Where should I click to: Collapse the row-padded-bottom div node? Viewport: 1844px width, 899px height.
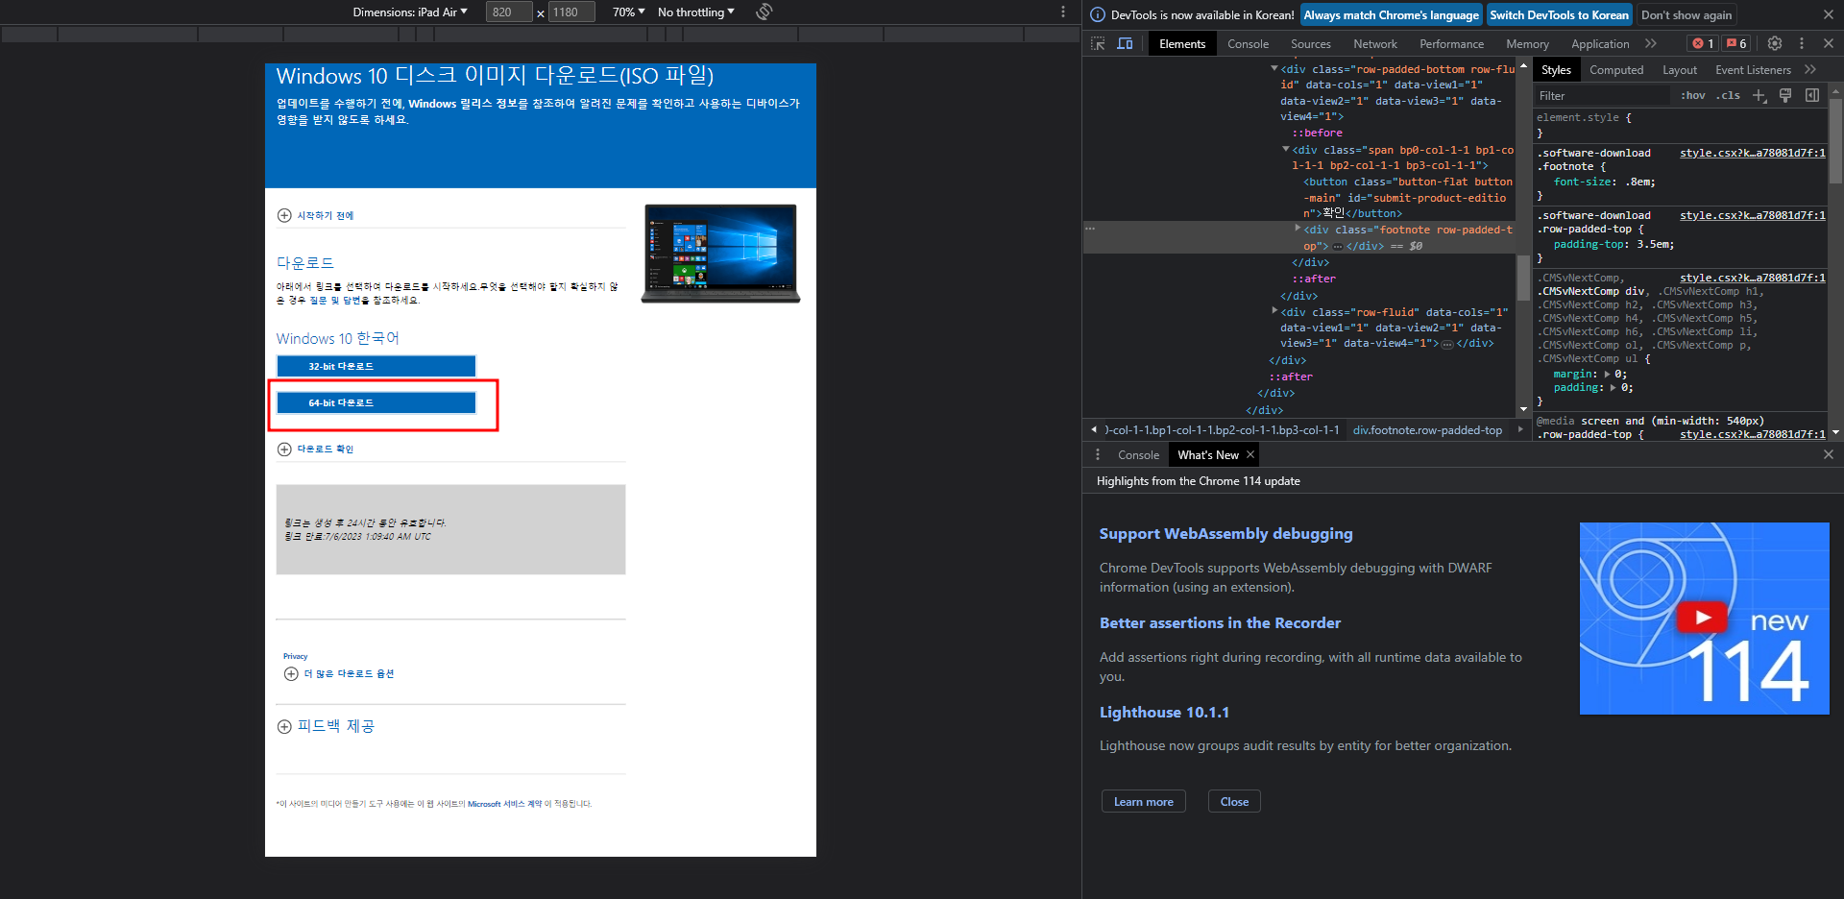click(1274, 68)
